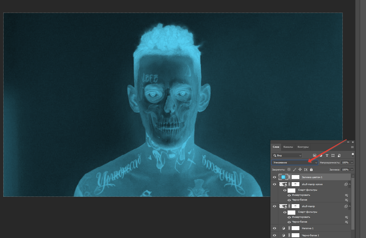This screenshot has width=366, height=238.
Task: Hide the Негатив 1 adjustment layer
Action: pyautogui.click(x=274, y=228)
